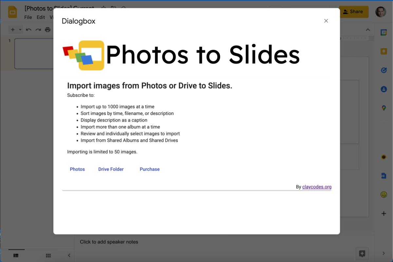Collapse the menus with the up chevron
The width and height of the screenshot is (393, 262).
[368, 30]
